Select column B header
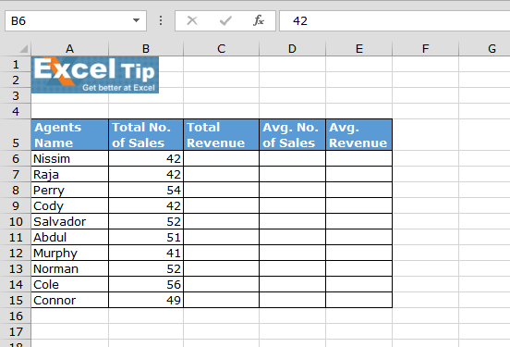The height and width of the screenshot is (347, 510). (x=146, y=48)
